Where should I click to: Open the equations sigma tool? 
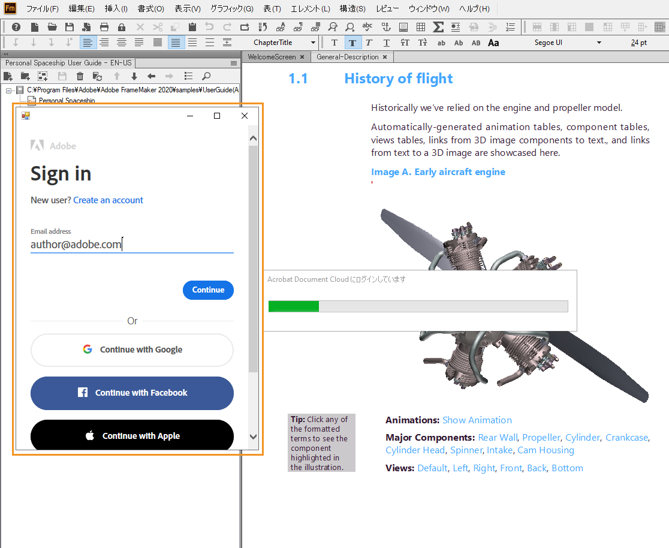click(x=438, y=27)
